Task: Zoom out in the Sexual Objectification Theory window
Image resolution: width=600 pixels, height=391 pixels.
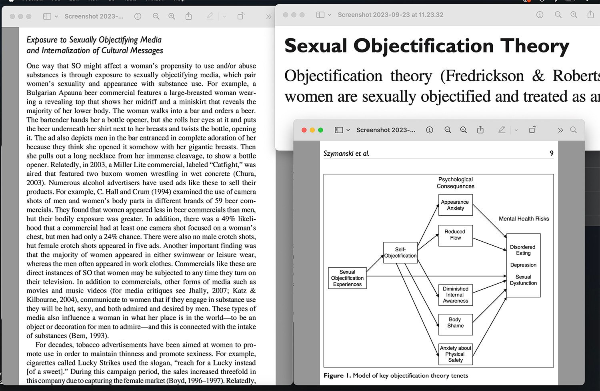Action: coord(558,15)
